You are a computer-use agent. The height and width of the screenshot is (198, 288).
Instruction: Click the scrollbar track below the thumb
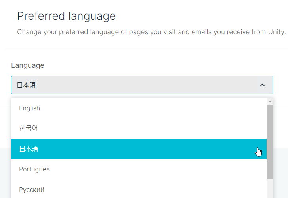coord(270,188)
